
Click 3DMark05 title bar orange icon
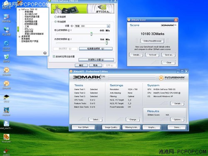pos(71,71)
